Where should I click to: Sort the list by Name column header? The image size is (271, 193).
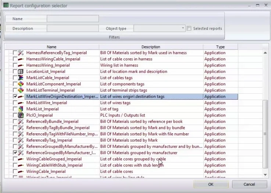[51, 47]
